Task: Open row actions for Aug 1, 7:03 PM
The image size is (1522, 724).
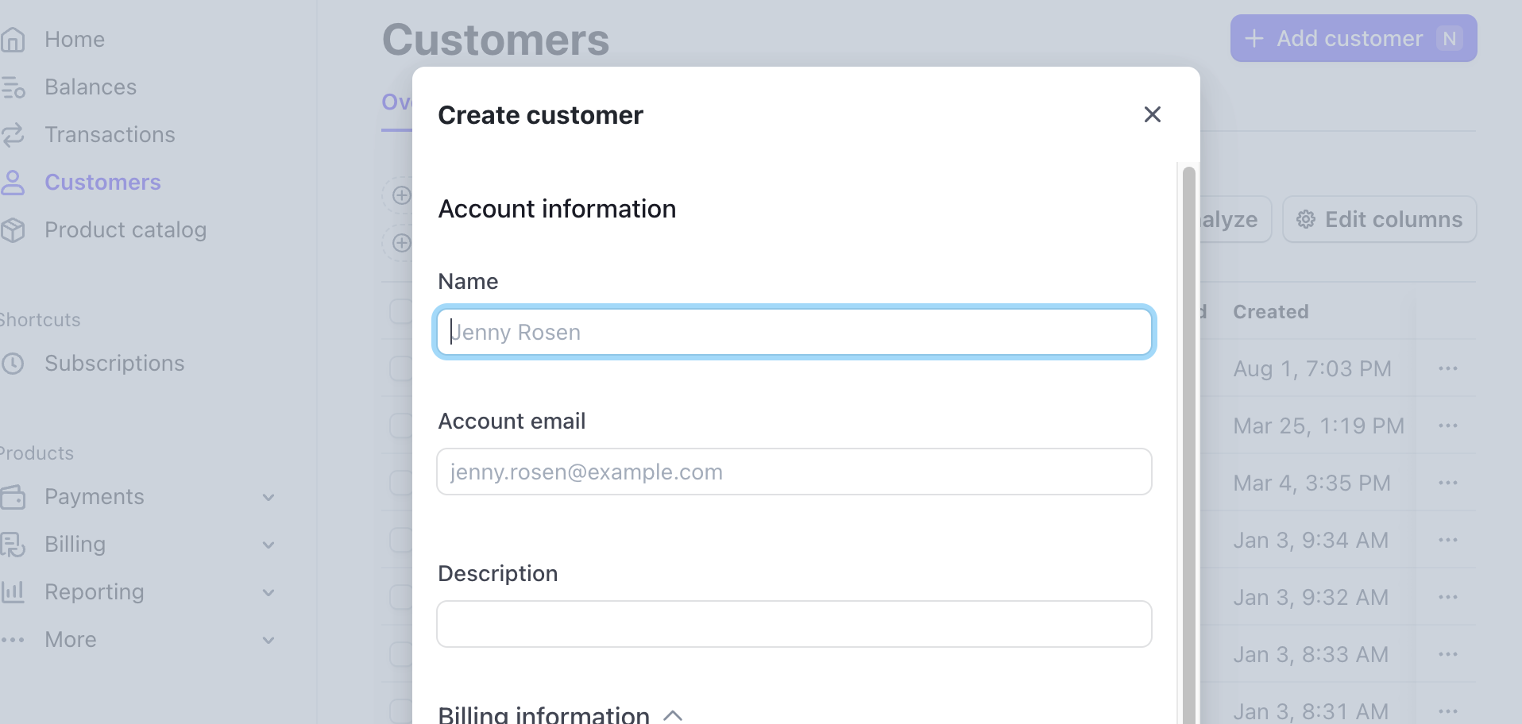Action: [x=1448, y=368]
